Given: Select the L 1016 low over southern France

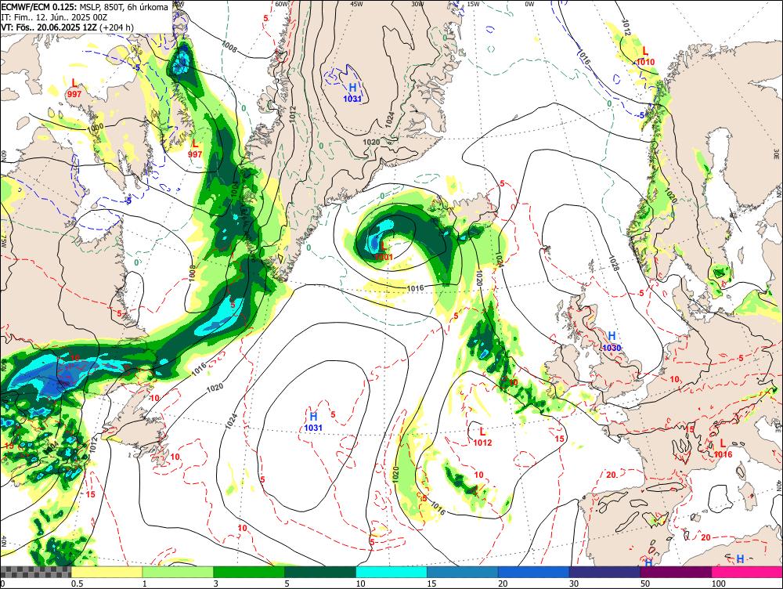Looking at the screenshot, I should (723, 448).
